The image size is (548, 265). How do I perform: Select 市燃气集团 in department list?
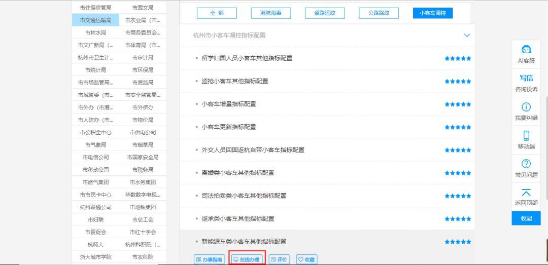95,182
